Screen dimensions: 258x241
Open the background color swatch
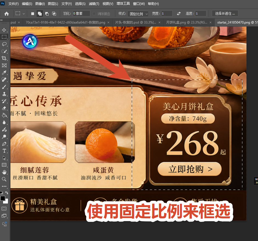[x=7, y=202]
